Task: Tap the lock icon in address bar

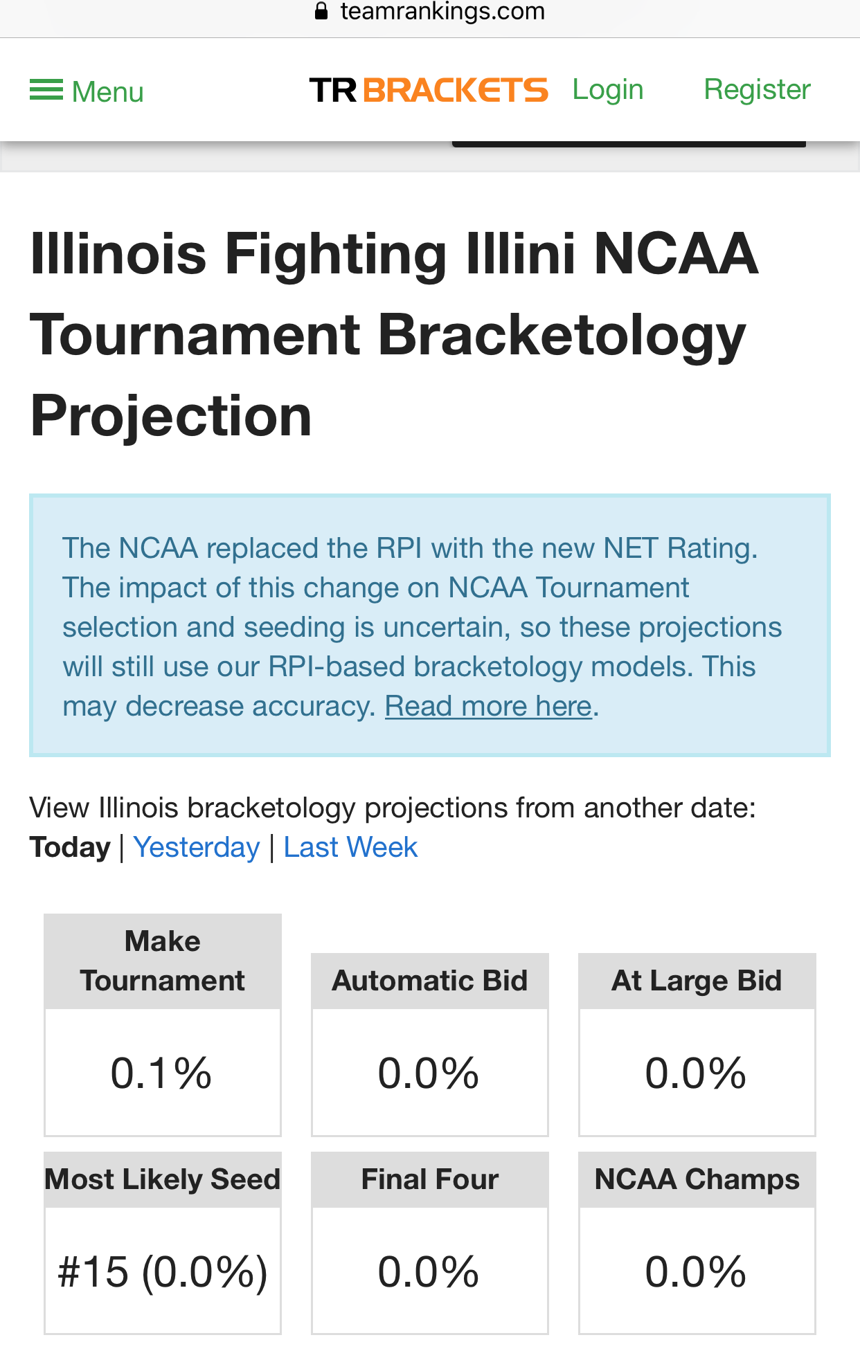Action: (321, 11)
